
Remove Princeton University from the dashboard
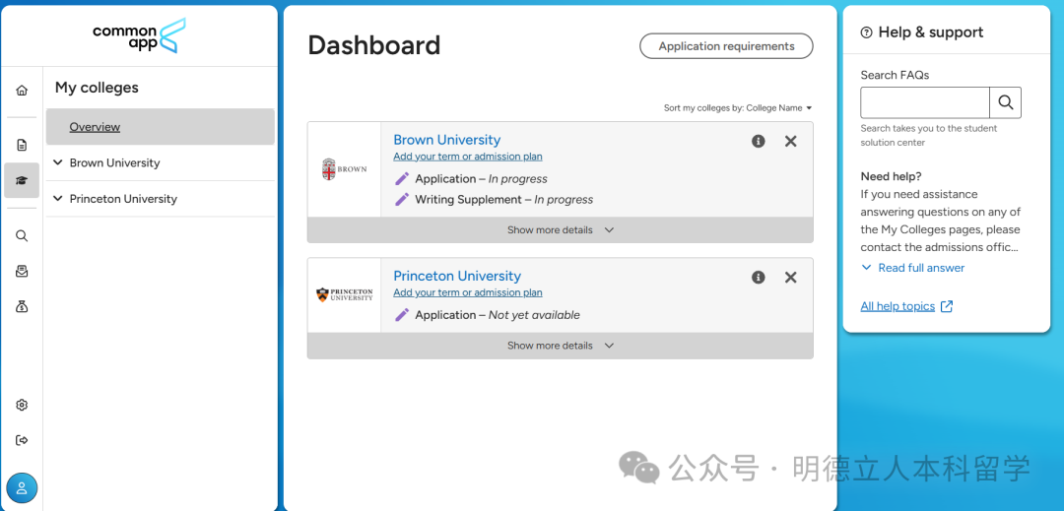(790, 278)
